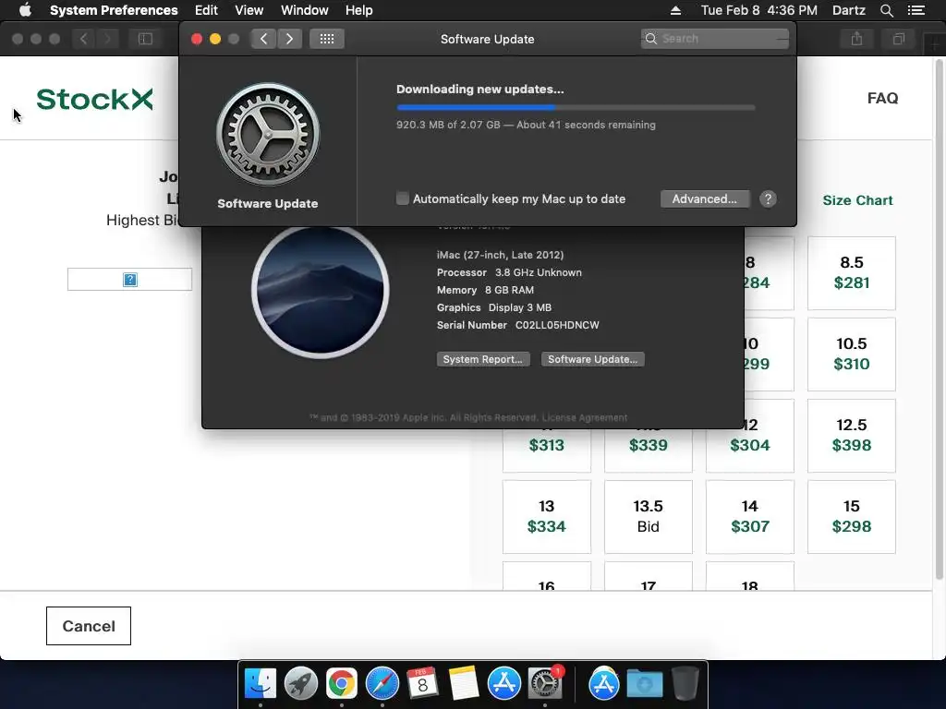Open the Advanced... options
This screenshot has height=709, width=946.
coord(705,199)
